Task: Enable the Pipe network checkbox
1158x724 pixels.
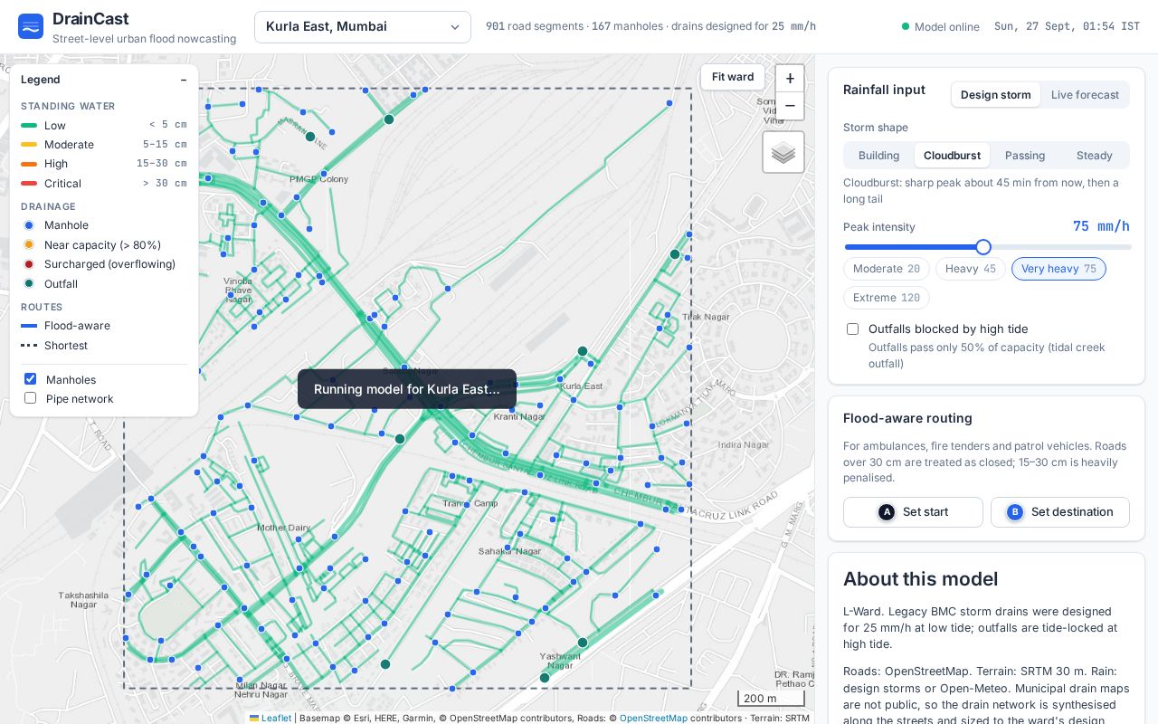Action: pyautogui.click(x=31, y=398)
